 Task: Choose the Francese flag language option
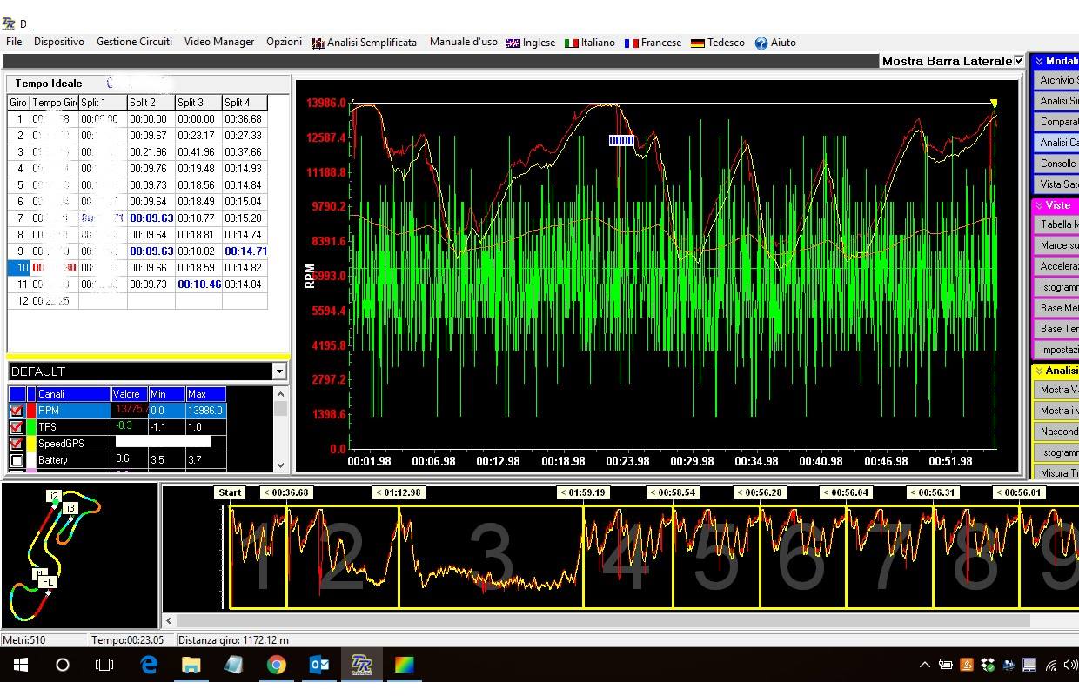[653, 43]
